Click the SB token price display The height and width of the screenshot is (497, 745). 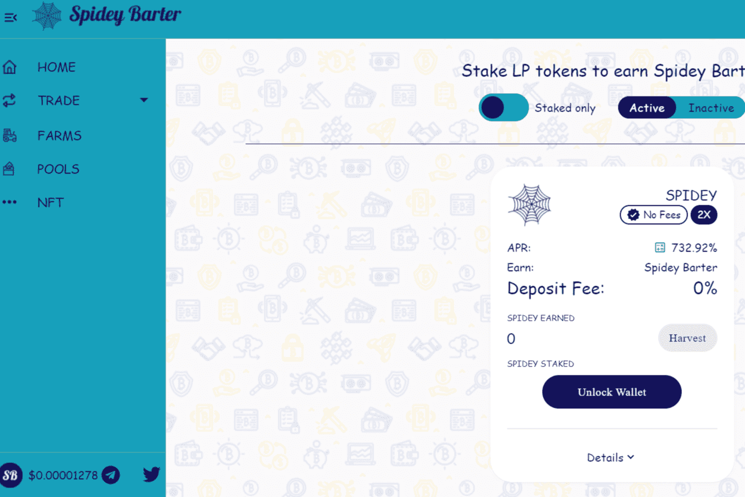click(63, 475)
